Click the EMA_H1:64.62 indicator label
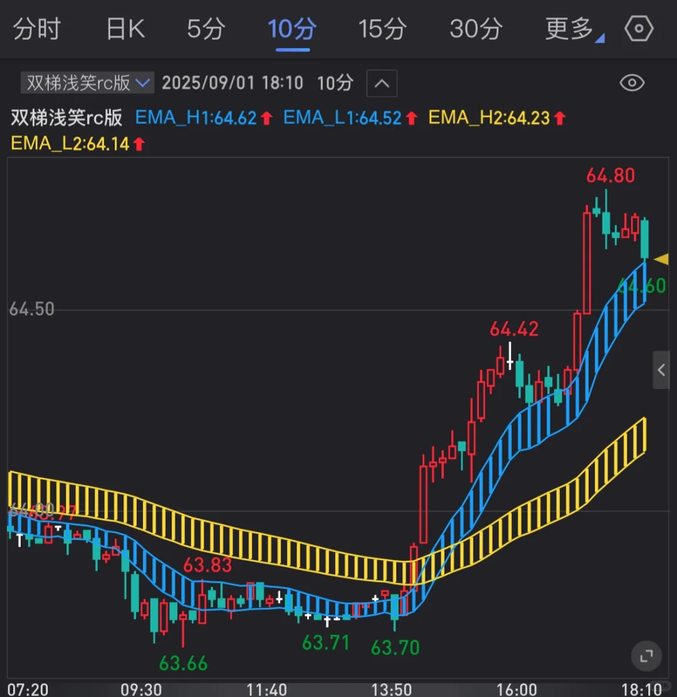 click(x=197, y=117)
